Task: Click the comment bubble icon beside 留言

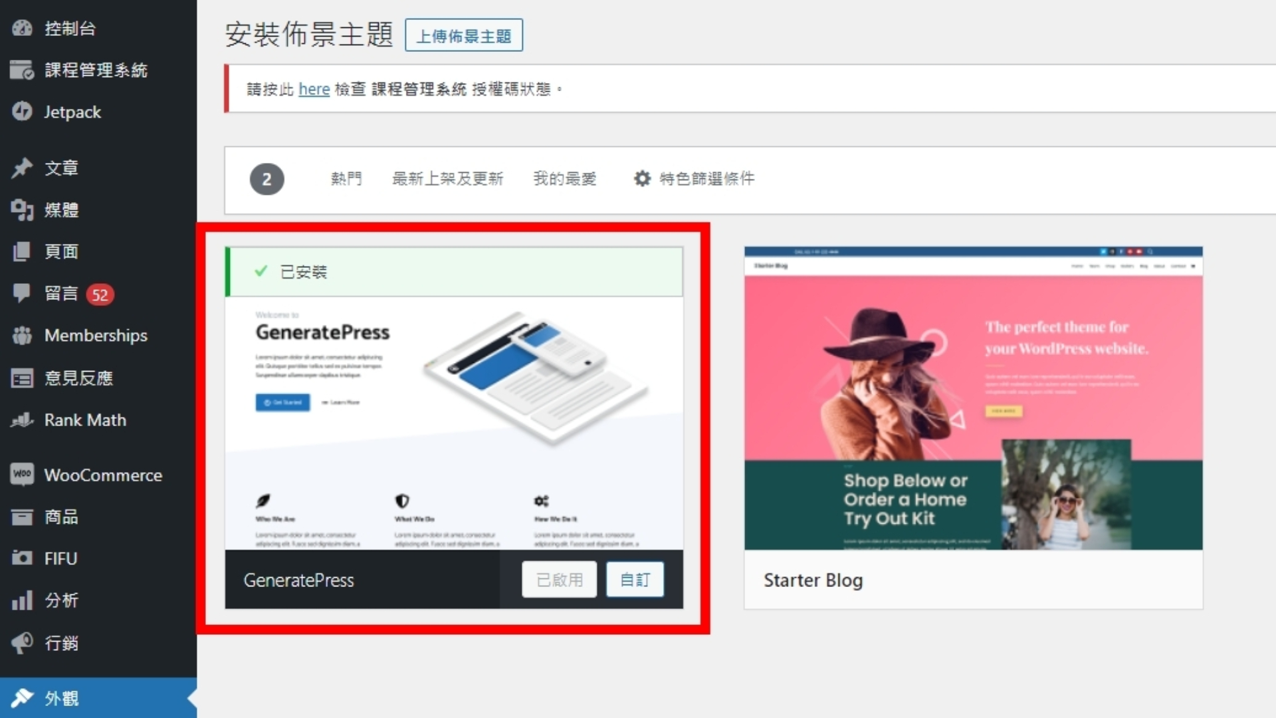Action: click(x=22, y=293)
